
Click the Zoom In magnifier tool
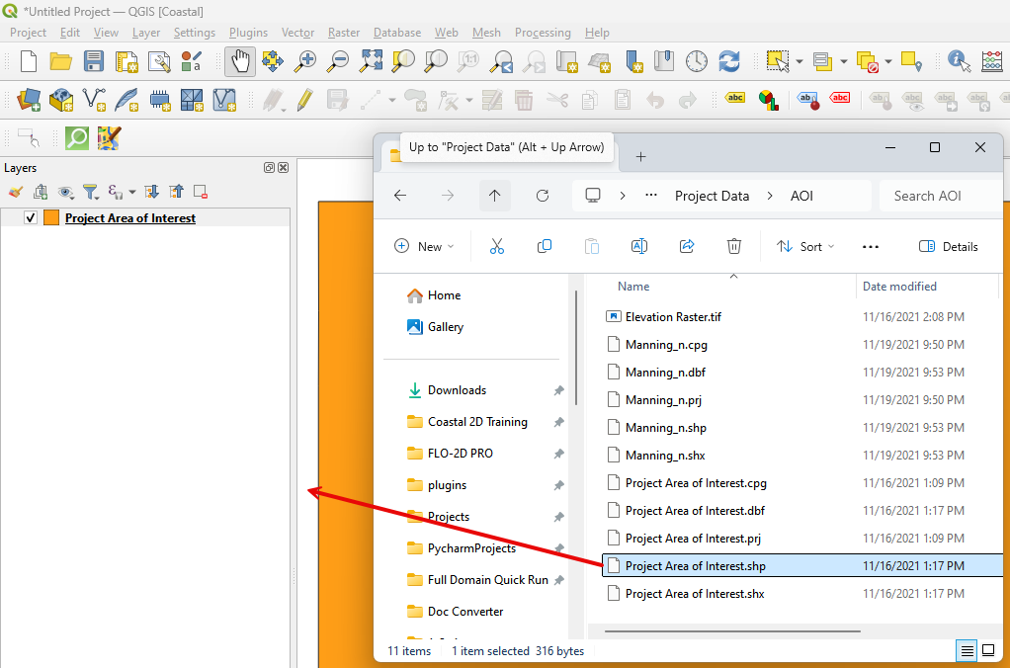click(x=305, y=61)
